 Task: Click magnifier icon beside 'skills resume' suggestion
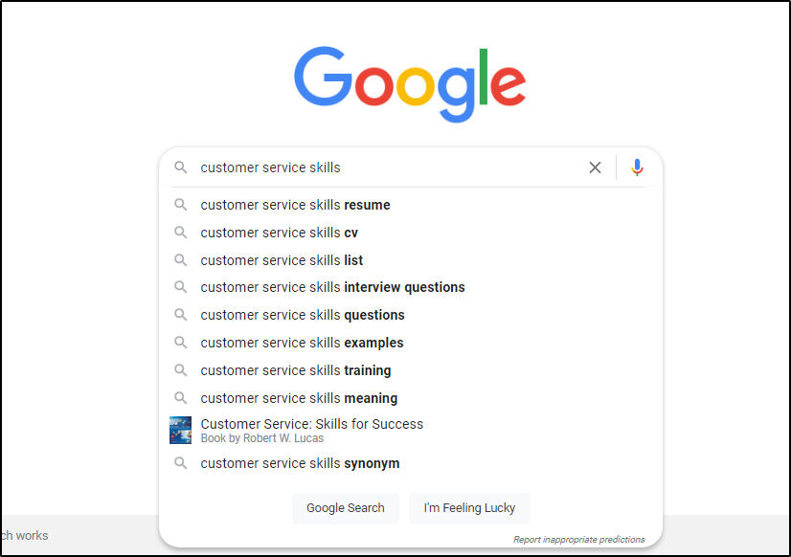pos(180,205)
